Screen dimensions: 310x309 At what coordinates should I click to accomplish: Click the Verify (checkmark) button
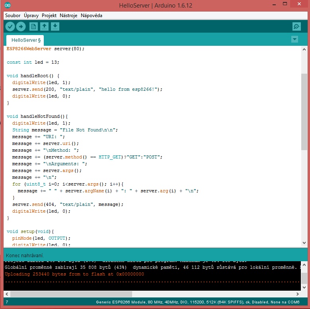tap(10, 27)
